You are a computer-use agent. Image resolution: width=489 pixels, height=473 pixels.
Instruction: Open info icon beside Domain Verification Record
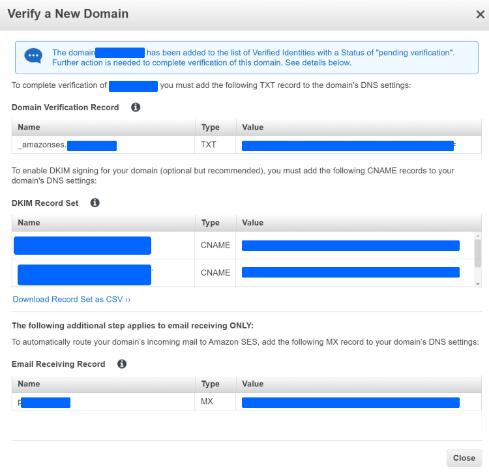pos(136,107)
